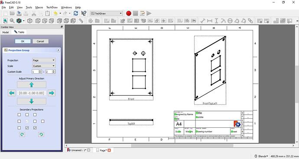The image size is (299, 159).
Task: Open the Macro menu
Action: pyautogui.click(x=39, y=7)
